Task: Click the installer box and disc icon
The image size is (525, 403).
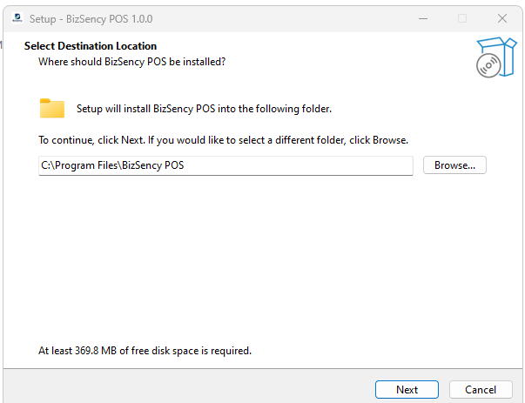Action: point(496,57)
